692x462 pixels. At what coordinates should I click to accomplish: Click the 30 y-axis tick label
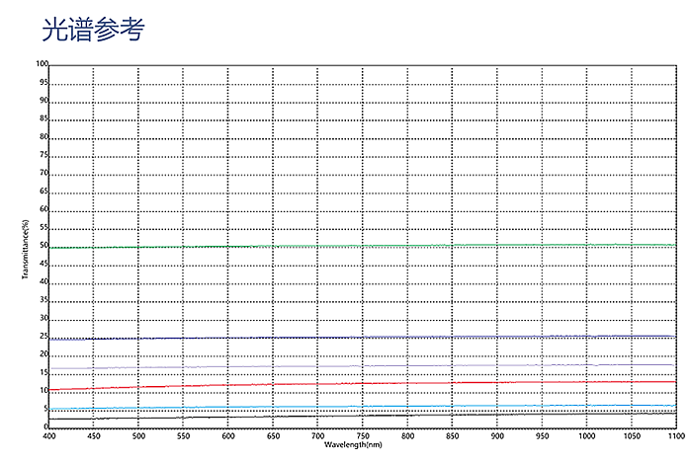pyautogui.click(x=43, y=318)
